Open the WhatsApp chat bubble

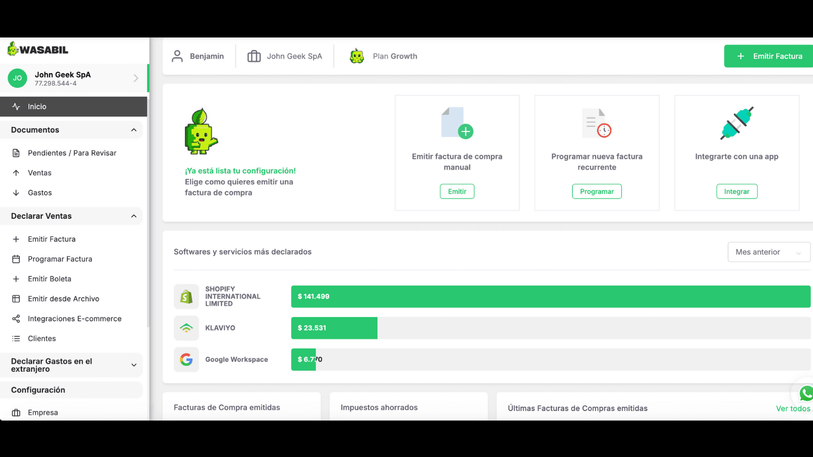(x=806, y=394)
